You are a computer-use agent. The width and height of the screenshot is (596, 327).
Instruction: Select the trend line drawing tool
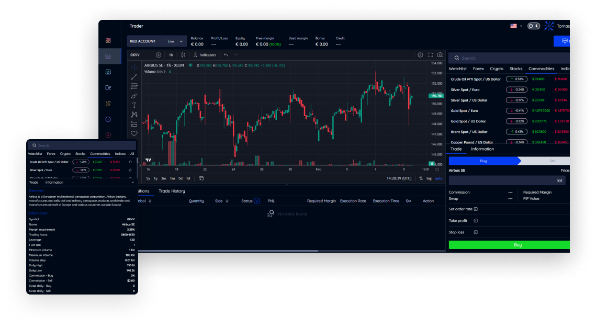(x=134, y=76)
